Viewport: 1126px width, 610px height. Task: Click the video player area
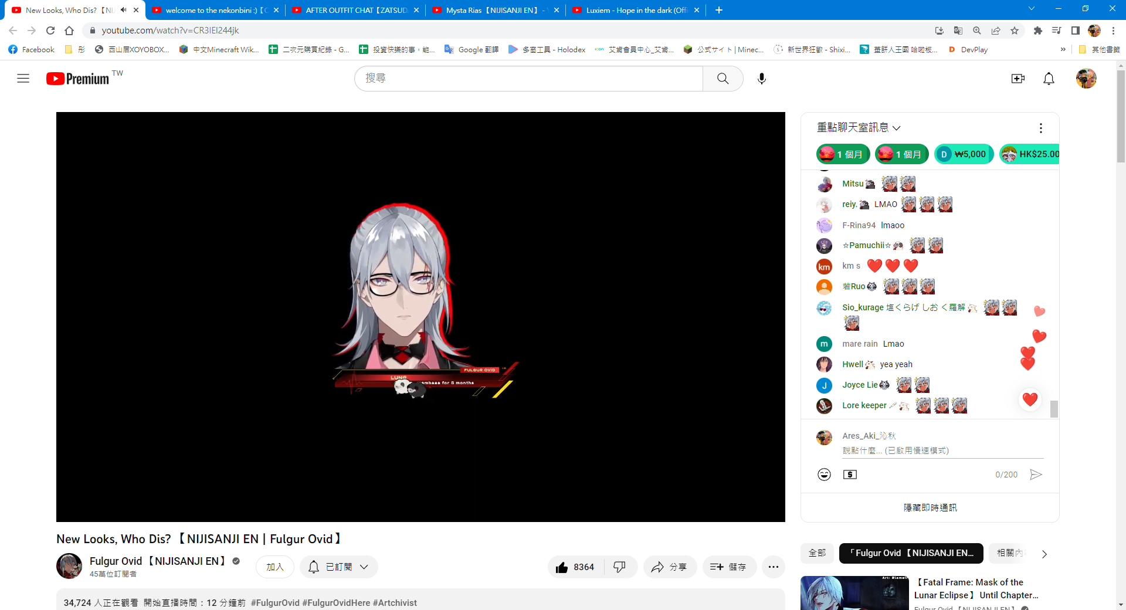pos(420,317)
